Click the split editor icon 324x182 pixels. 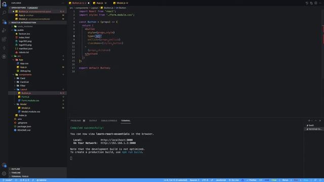(316, 3)
